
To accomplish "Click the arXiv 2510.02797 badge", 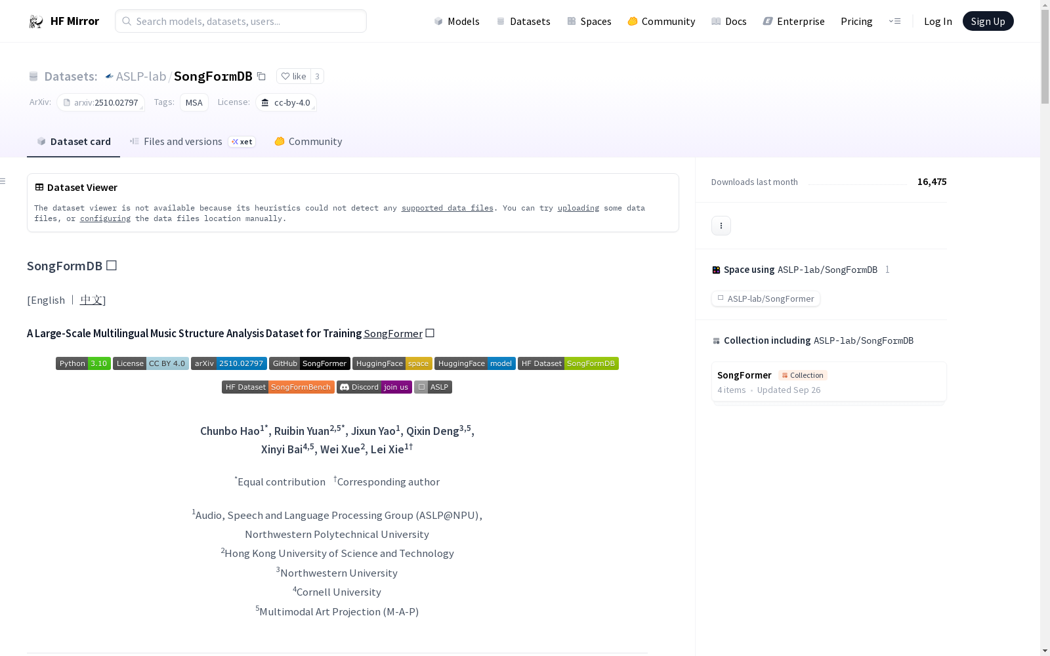I will point(229,363).
